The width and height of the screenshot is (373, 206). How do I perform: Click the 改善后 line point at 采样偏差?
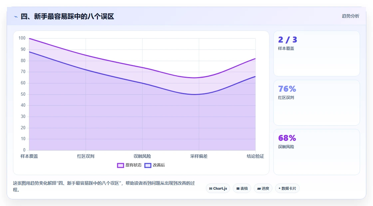coord(199,94)
